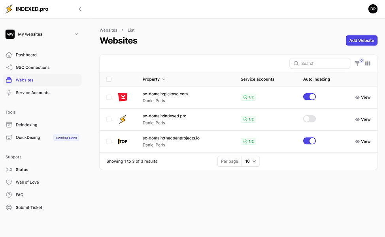The image size is (385, 237).
Task: Open Service Accounts page
Action: 42,93
